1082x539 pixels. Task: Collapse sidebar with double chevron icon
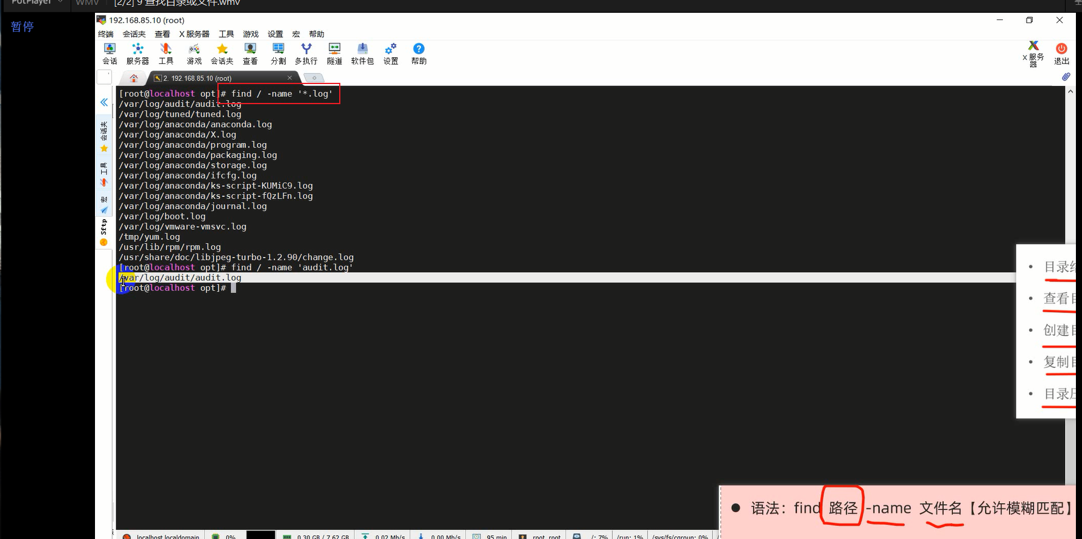coord(104,102)
